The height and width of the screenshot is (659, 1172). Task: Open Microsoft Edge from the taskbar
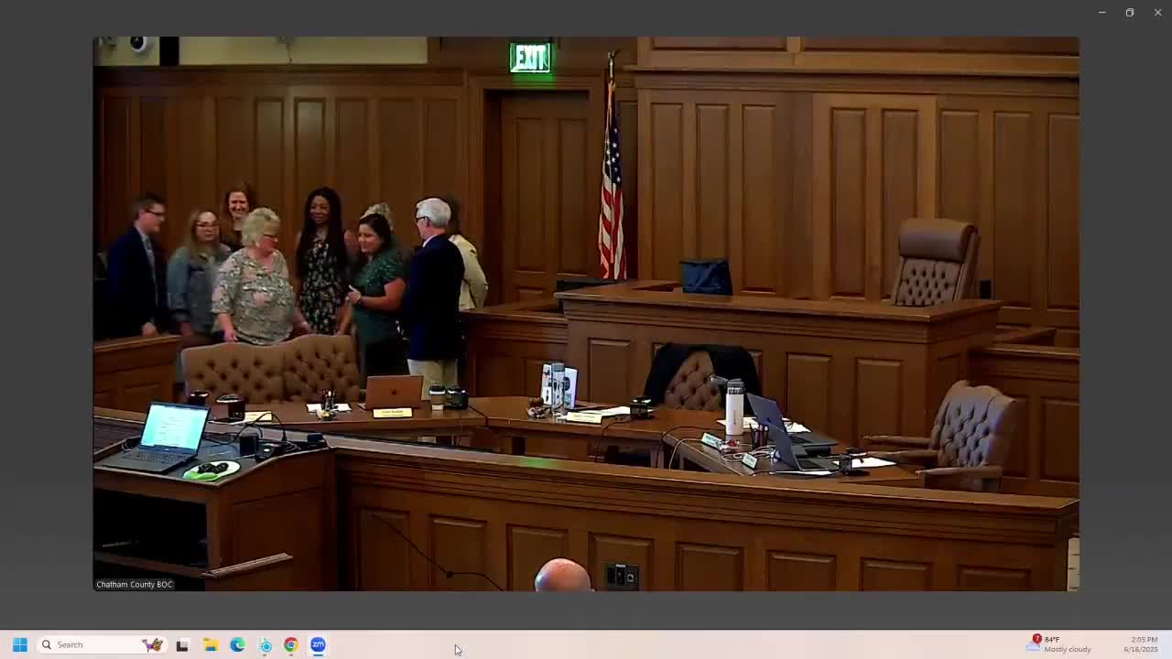pos(237,644)
